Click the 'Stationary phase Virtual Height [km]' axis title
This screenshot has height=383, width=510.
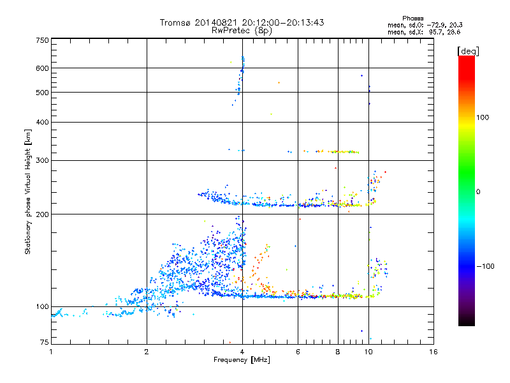pyautogui.click(x=28, y=192)
